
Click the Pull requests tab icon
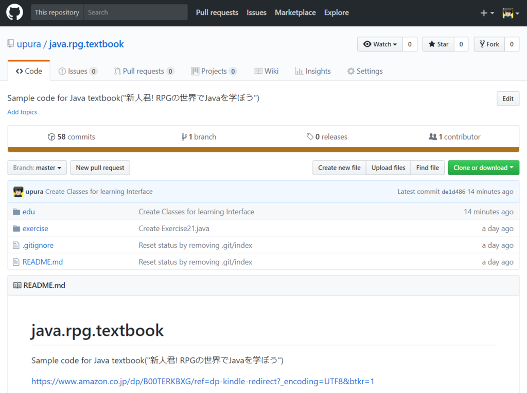tap(117, 71)
